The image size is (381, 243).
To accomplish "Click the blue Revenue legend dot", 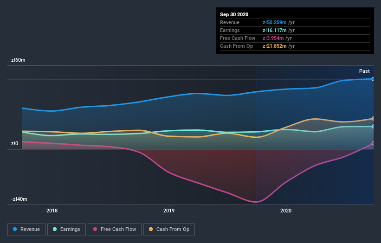I will click(x=15, y=229).
